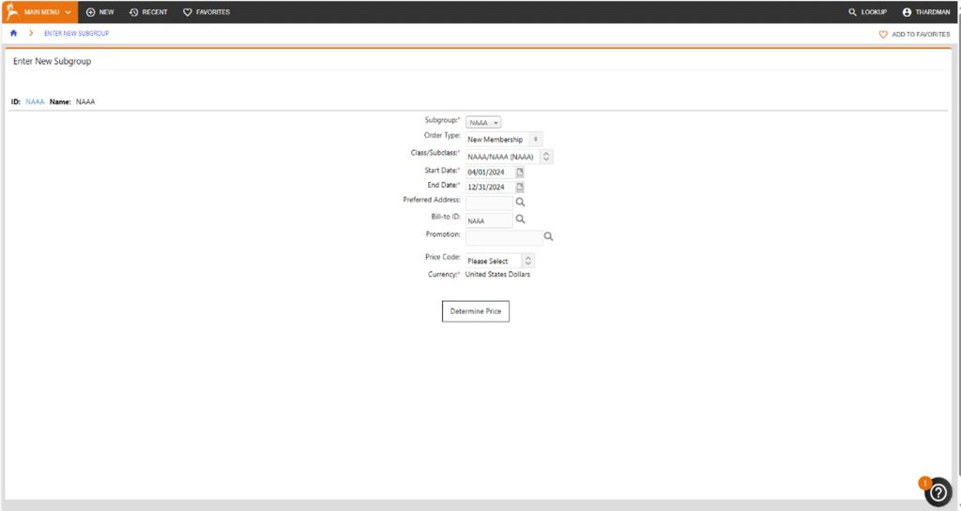Click the Bill-to ID input field
Viewport: 961px width, 511px height.
(x=489, y=220)
